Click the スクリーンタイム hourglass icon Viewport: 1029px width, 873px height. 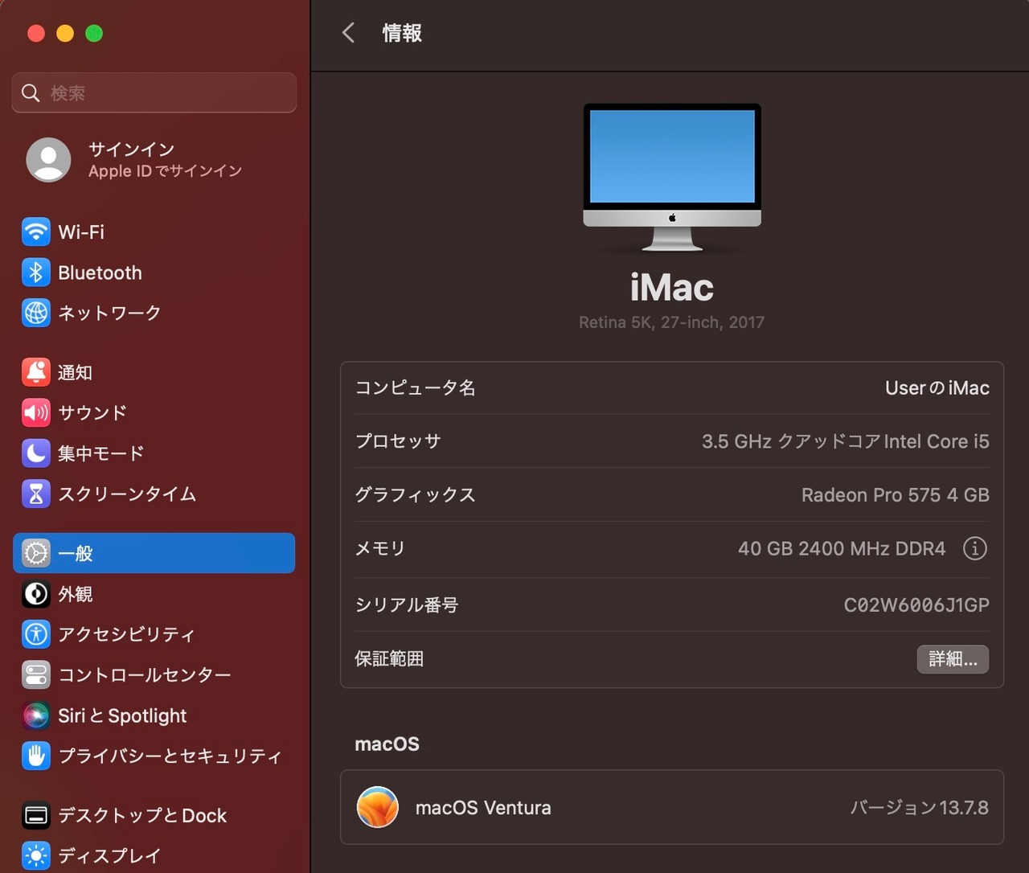tap(35, 494)
